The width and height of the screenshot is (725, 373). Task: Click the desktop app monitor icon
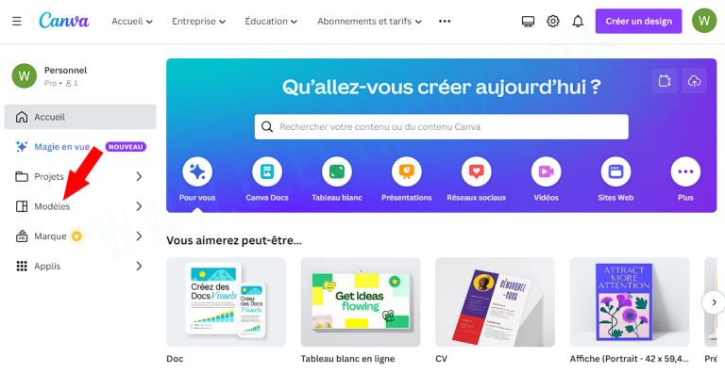[x=528, y=22]
